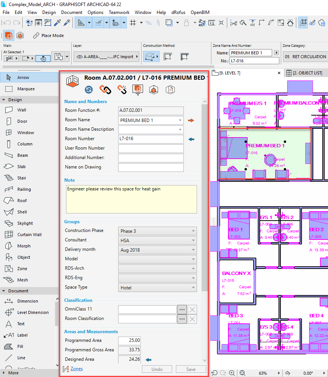The image size is (328, 377).
Task: Activate the Marquee selection tool
Action: pos(26,89)
